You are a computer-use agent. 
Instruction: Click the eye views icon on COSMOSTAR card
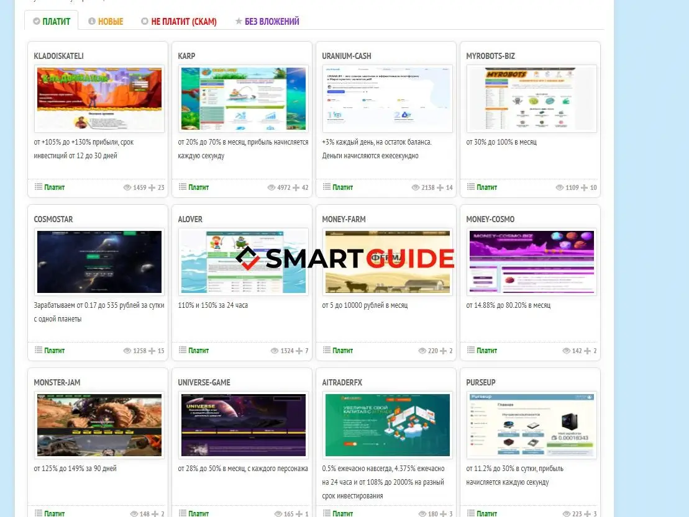point(127,351)
